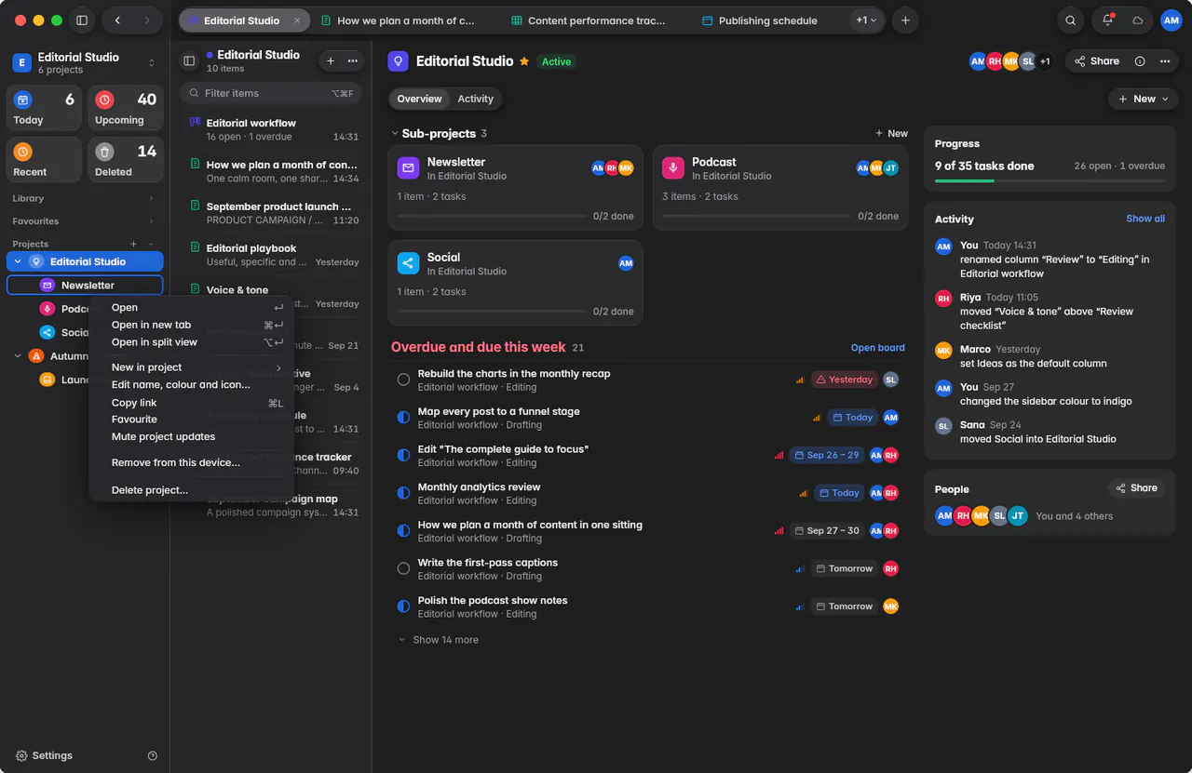Image resolution: width=1192 pixels, height=773 pixels.
Task: Choose Open in new tab menu item
Action: (191, 325)
